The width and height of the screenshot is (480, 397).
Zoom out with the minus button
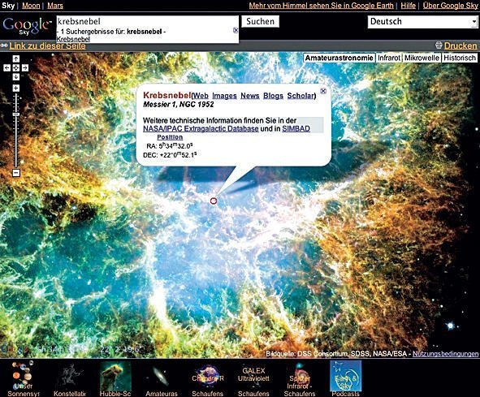click(16, 173)
